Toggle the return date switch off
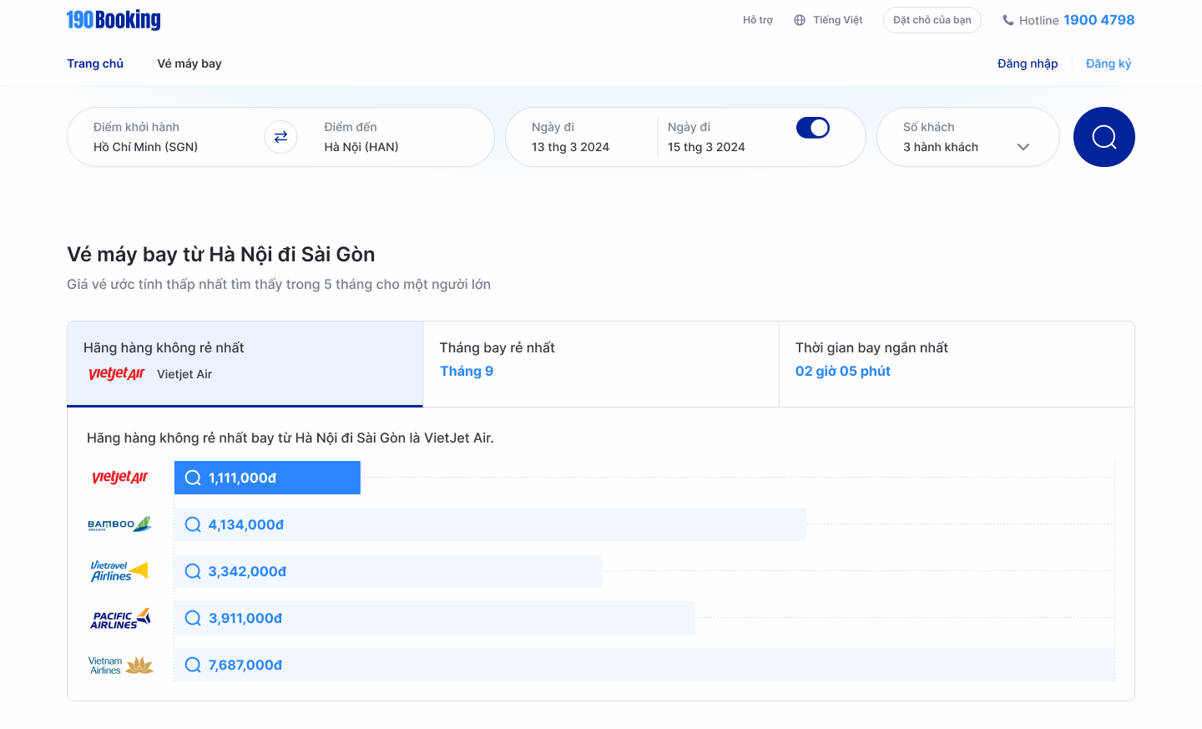This screenshot has height=729, width=1202. pyautogui.click(x=812, y=128)
